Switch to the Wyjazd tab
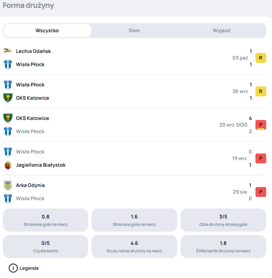272x278 pixels. point(221,31)
